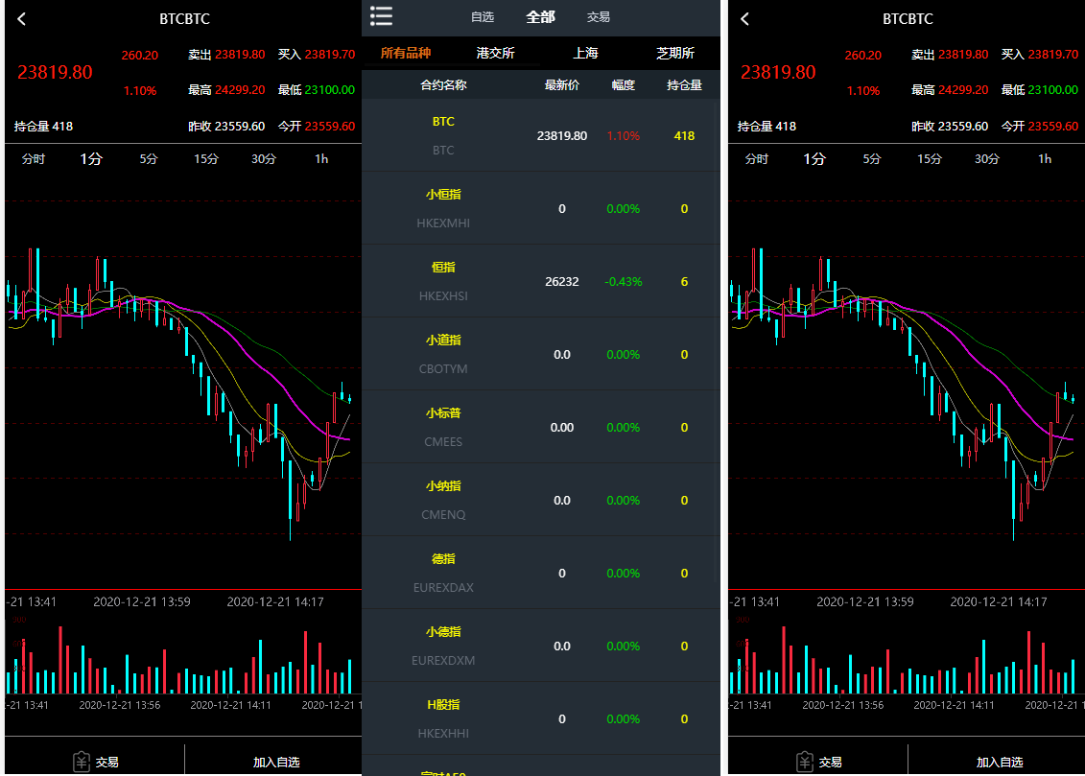Switch to 交易 tab in middle panel
The width and height of the screenshot is (1085, 776).
[599, 17]
